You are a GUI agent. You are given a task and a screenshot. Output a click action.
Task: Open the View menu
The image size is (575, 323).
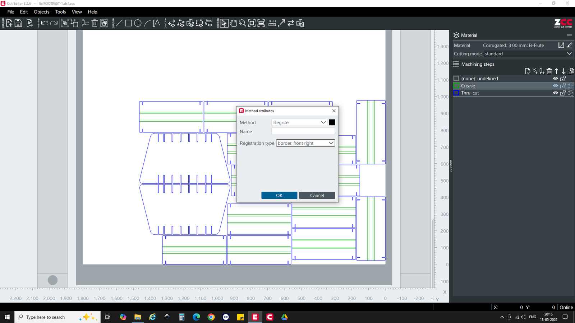(x=77, y=12)
